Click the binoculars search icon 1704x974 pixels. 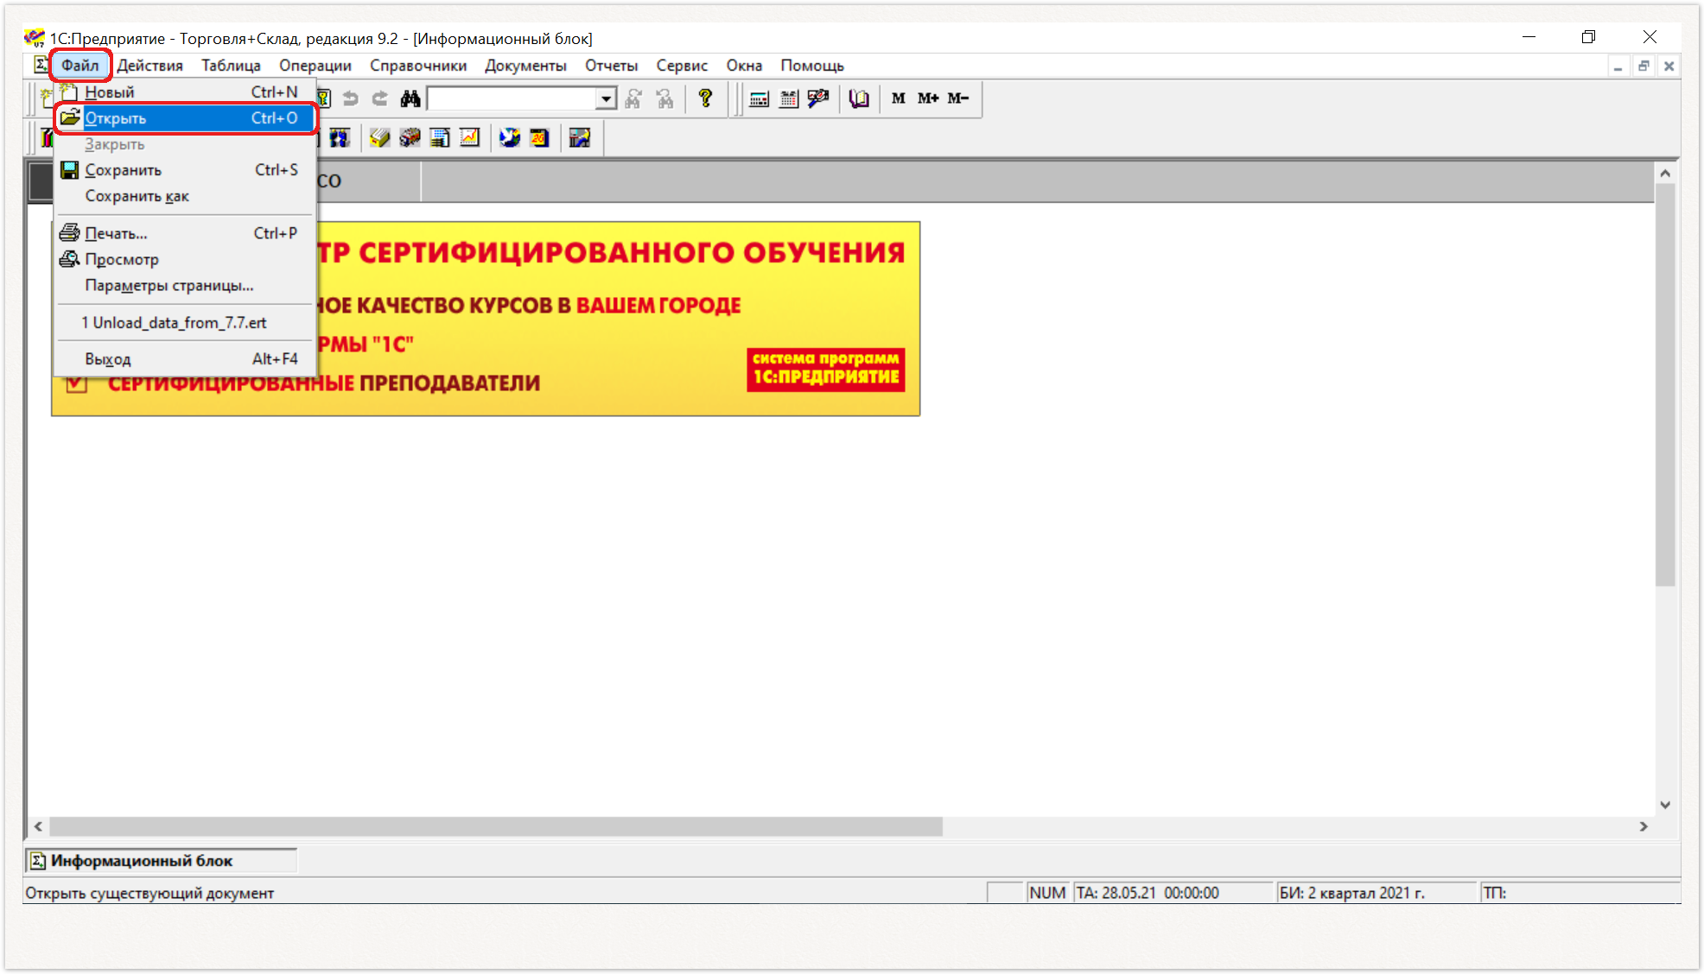410,98
